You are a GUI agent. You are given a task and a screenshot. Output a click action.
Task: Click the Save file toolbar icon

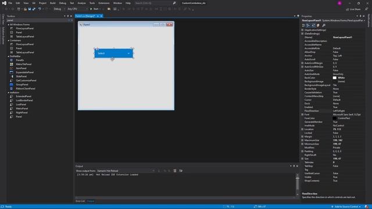coord(30,9)
